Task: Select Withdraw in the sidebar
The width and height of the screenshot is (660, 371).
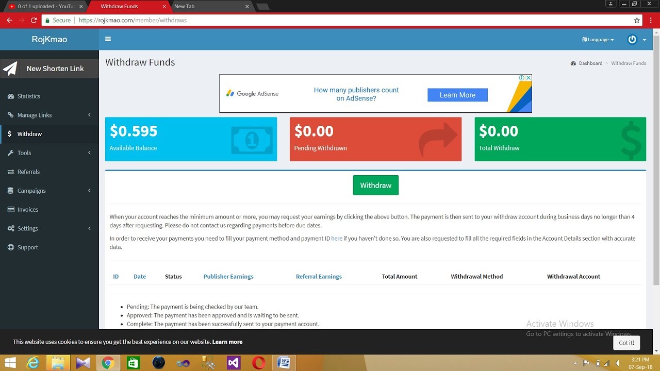Action: [49, 134]
